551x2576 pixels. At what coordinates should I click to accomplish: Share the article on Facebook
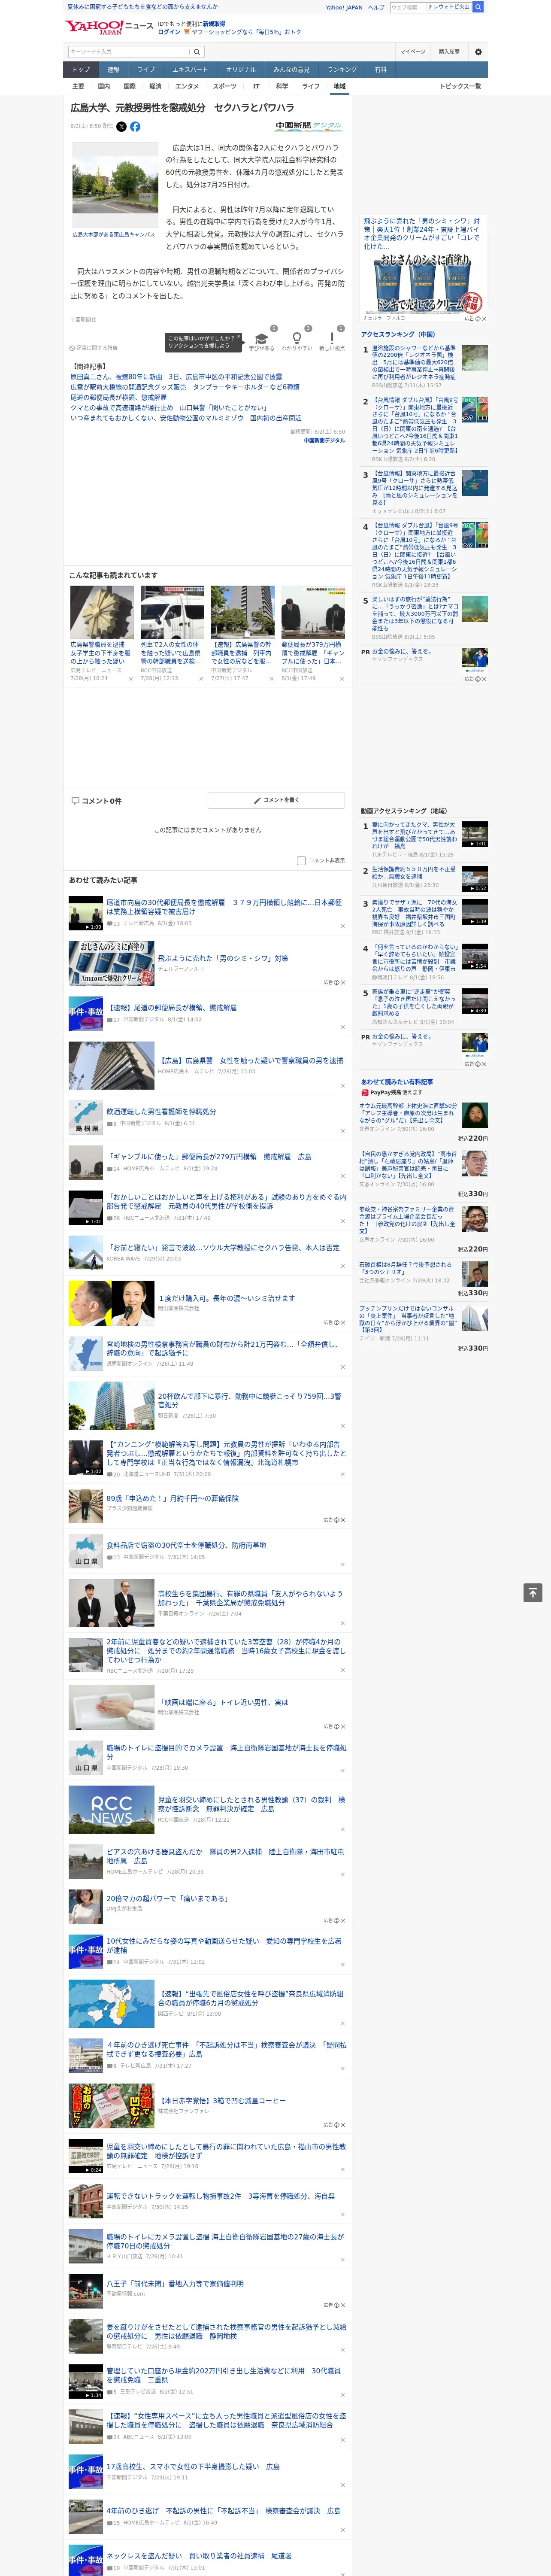(x=135, y=127)
